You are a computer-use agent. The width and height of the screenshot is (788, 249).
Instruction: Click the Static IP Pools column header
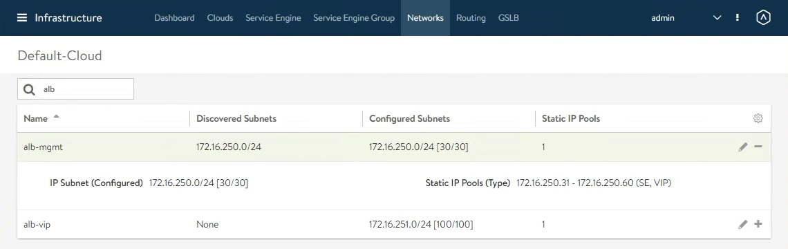point(571,119)
